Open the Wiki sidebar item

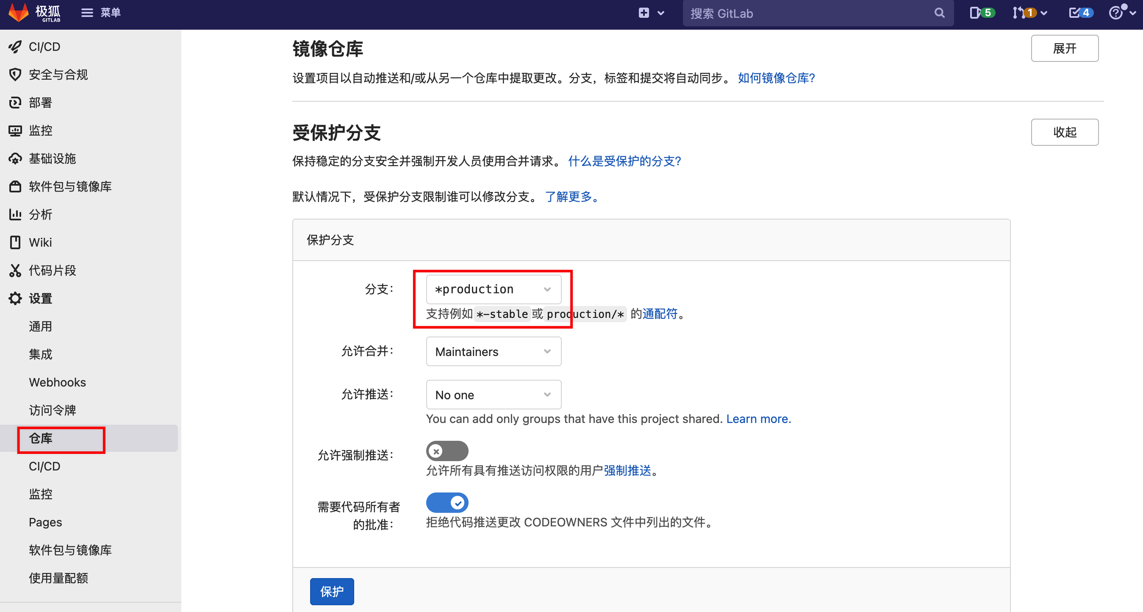(x=40, y=242)
